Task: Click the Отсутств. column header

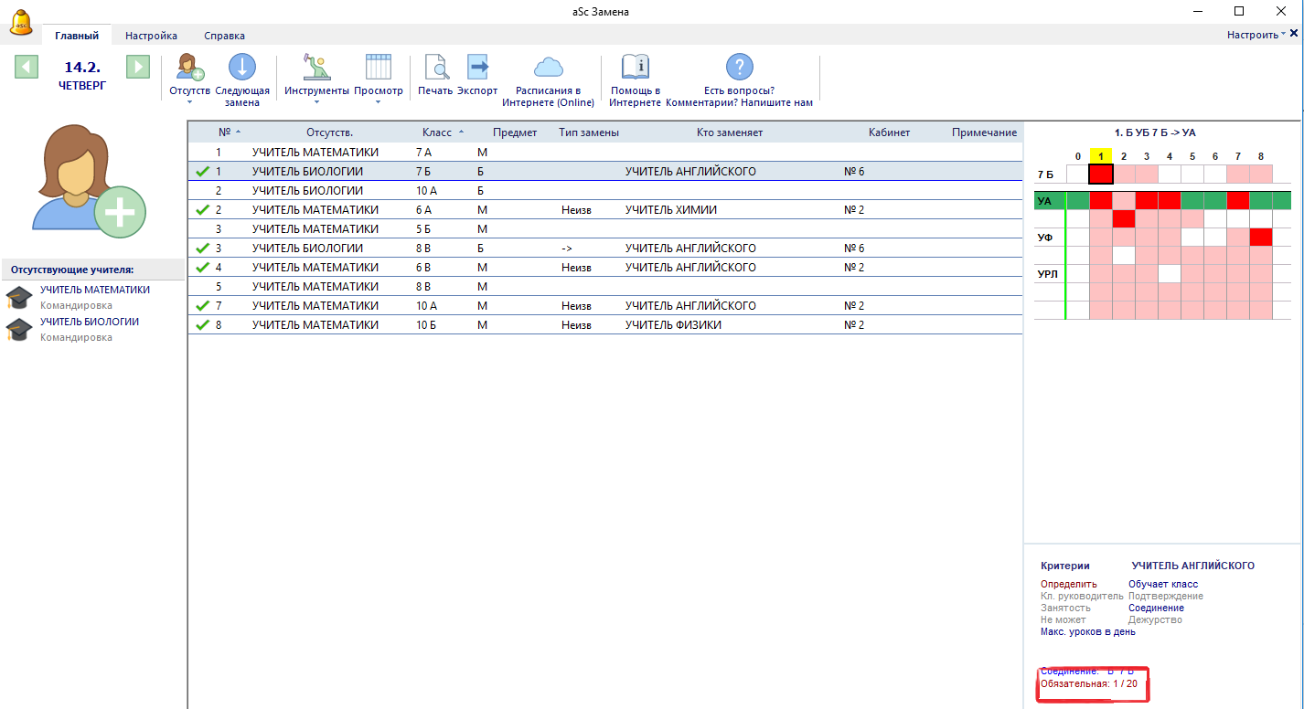Action: point(330,132)
